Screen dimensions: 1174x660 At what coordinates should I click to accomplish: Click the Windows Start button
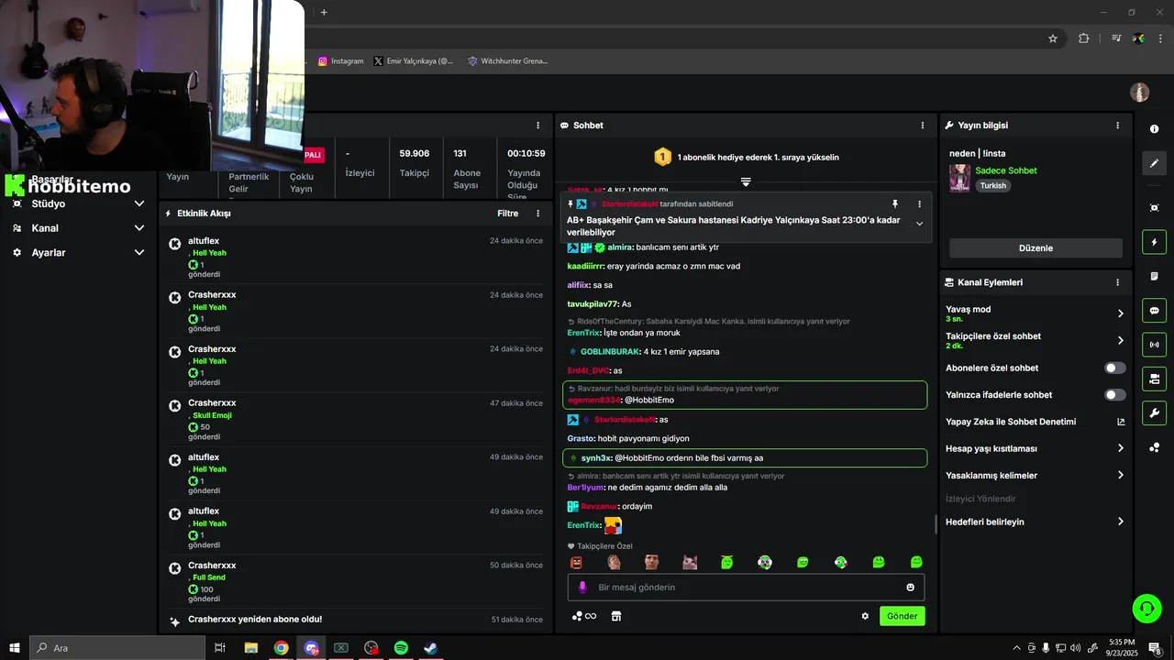pyautogui.click(x=15, y=648)
